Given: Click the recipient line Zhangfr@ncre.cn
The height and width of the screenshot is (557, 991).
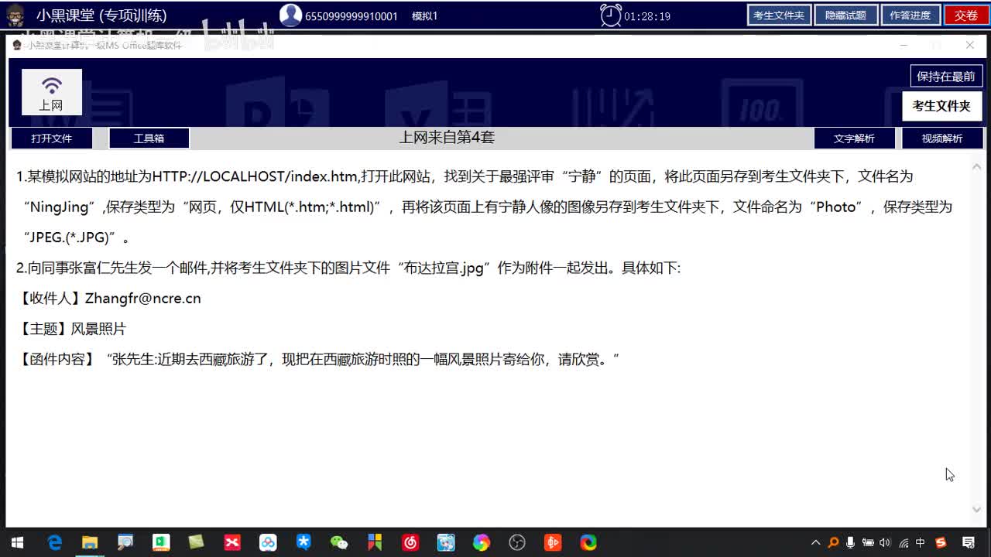Looking at the screenshot, I should point(108,299).
